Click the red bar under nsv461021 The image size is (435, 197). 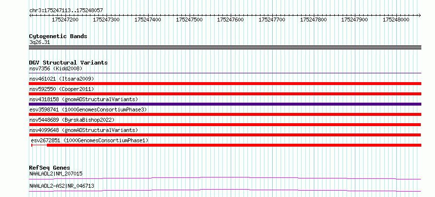225,84
